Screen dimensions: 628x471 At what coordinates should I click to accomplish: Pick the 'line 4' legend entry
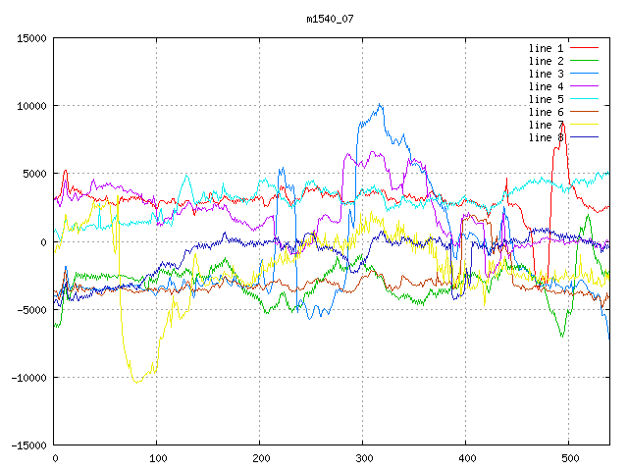click(546, 86)
